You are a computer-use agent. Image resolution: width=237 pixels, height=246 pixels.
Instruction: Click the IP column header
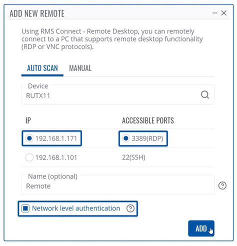(x=28, y=120)
